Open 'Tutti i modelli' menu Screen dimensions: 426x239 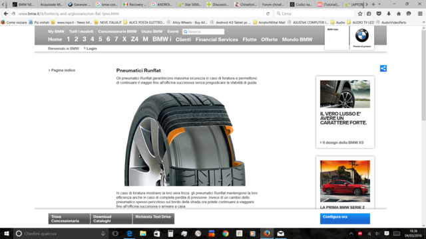81,31
